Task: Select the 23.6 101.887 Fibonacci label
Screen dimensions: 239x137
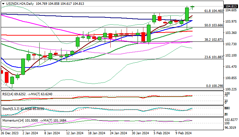Action: pos(214,57)
